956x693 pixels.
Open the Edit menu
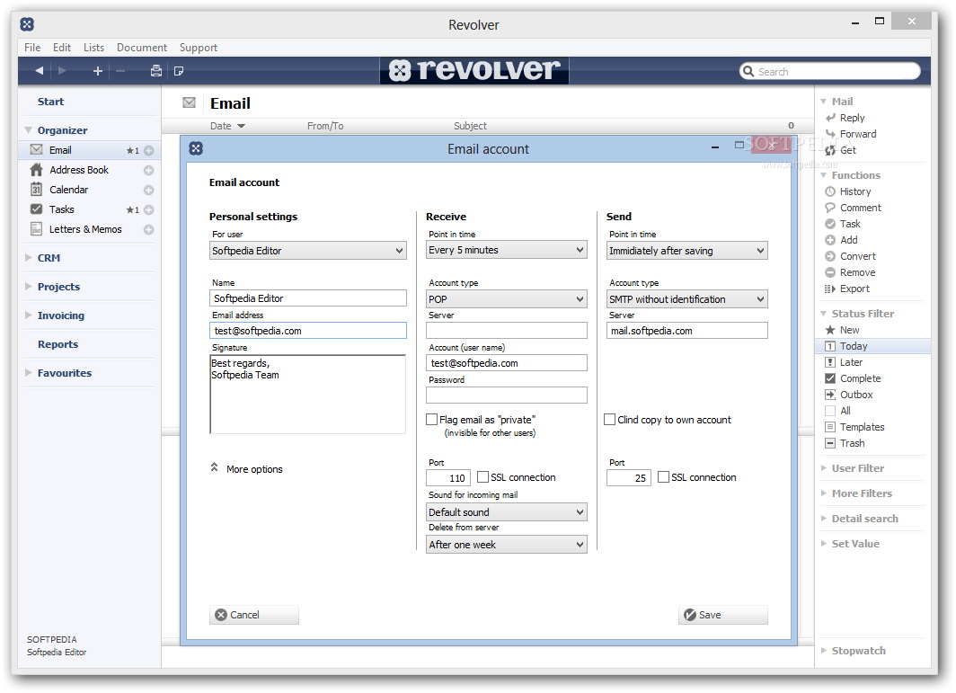pyautogui.click(x=62, y=48)
